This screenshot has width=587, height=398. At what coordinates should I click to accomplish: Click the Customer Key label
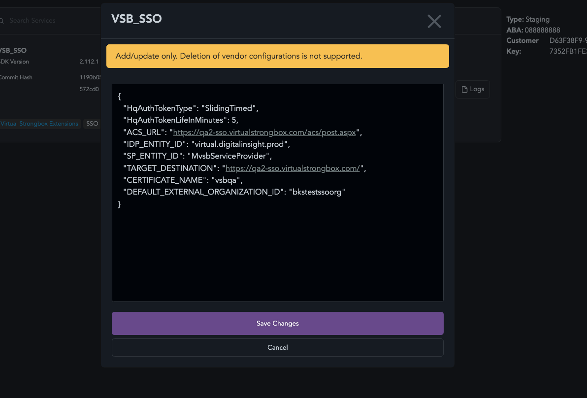522,46
